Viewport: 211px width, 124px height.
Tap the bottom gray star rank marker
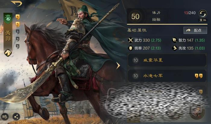click(x=17, y=46)
